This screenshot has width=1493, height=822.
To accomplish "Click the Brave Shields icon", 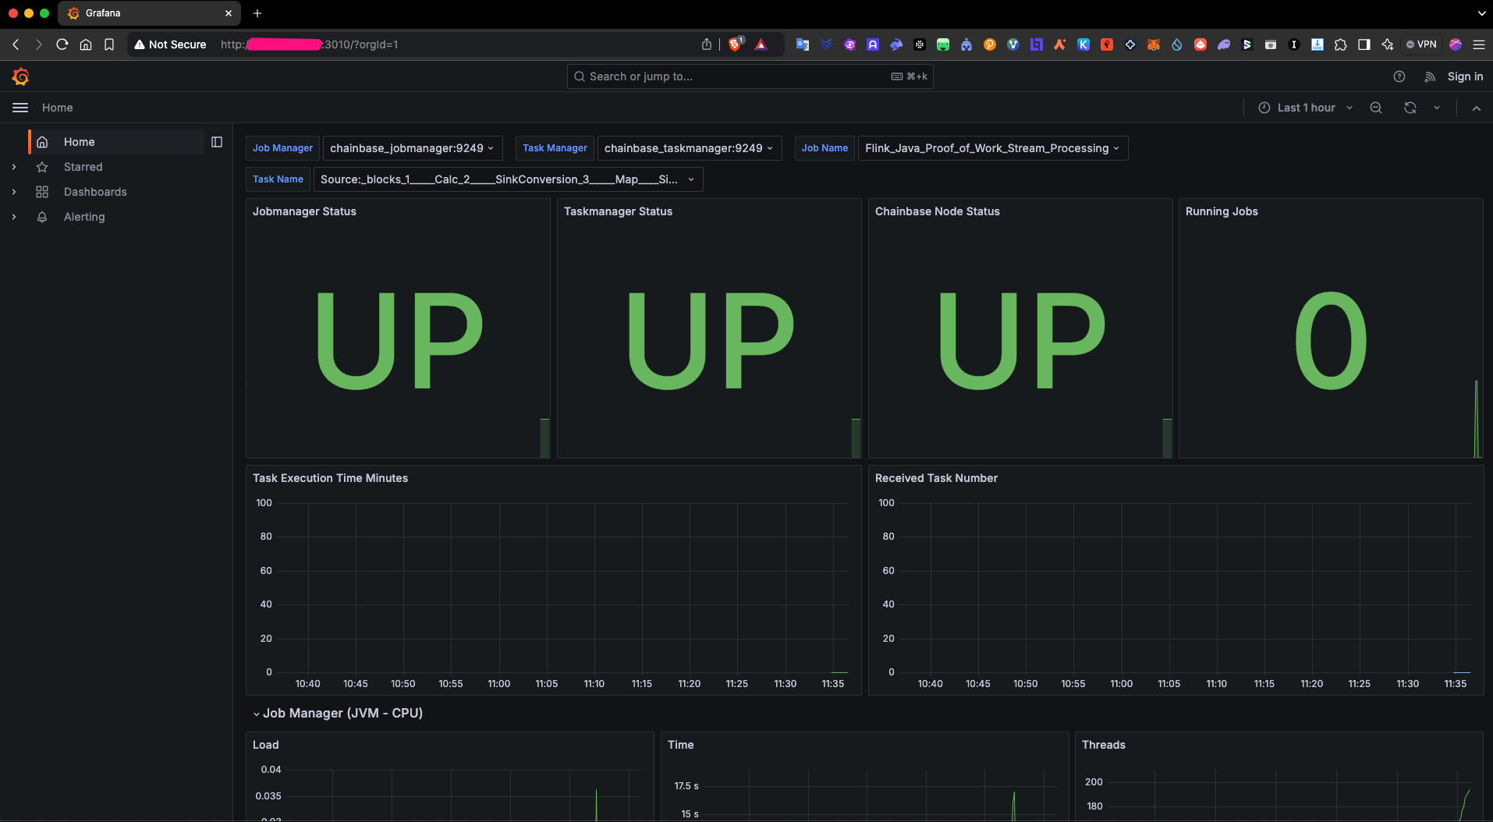I will tap(735, 44).
